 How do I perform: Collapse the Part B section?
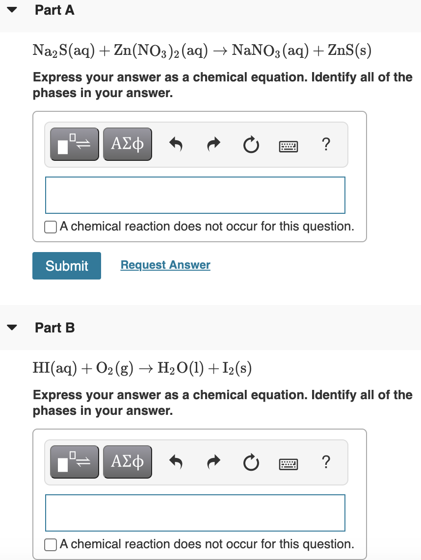(x=12, y=328)
